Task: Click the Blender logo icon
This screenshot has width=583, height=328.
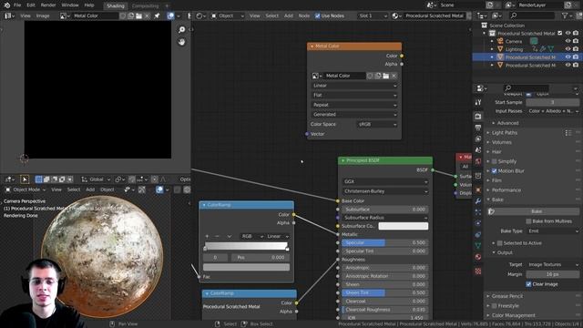Action: tap(6, 5)
